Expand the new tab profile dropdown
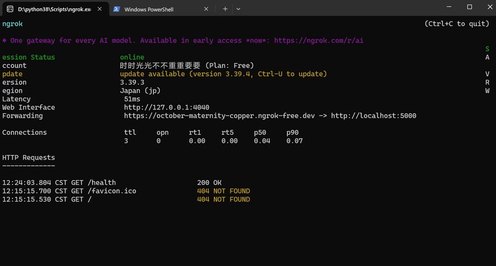The height and width of the screenshot is (266, 496). pyautogui.click(x=238, y=9)
